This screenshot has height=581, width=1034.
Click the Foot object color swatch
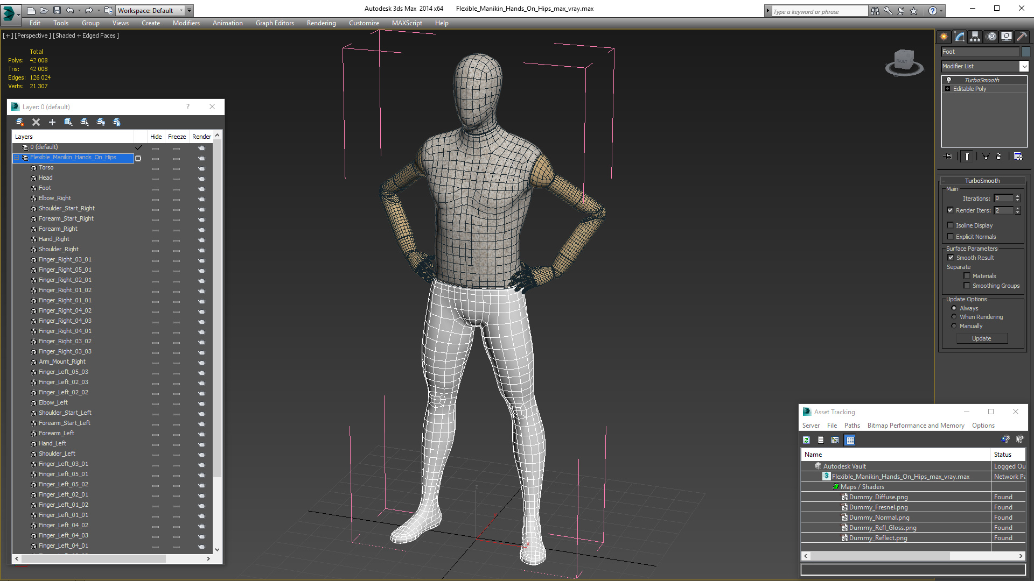(x=1026, y=52)
